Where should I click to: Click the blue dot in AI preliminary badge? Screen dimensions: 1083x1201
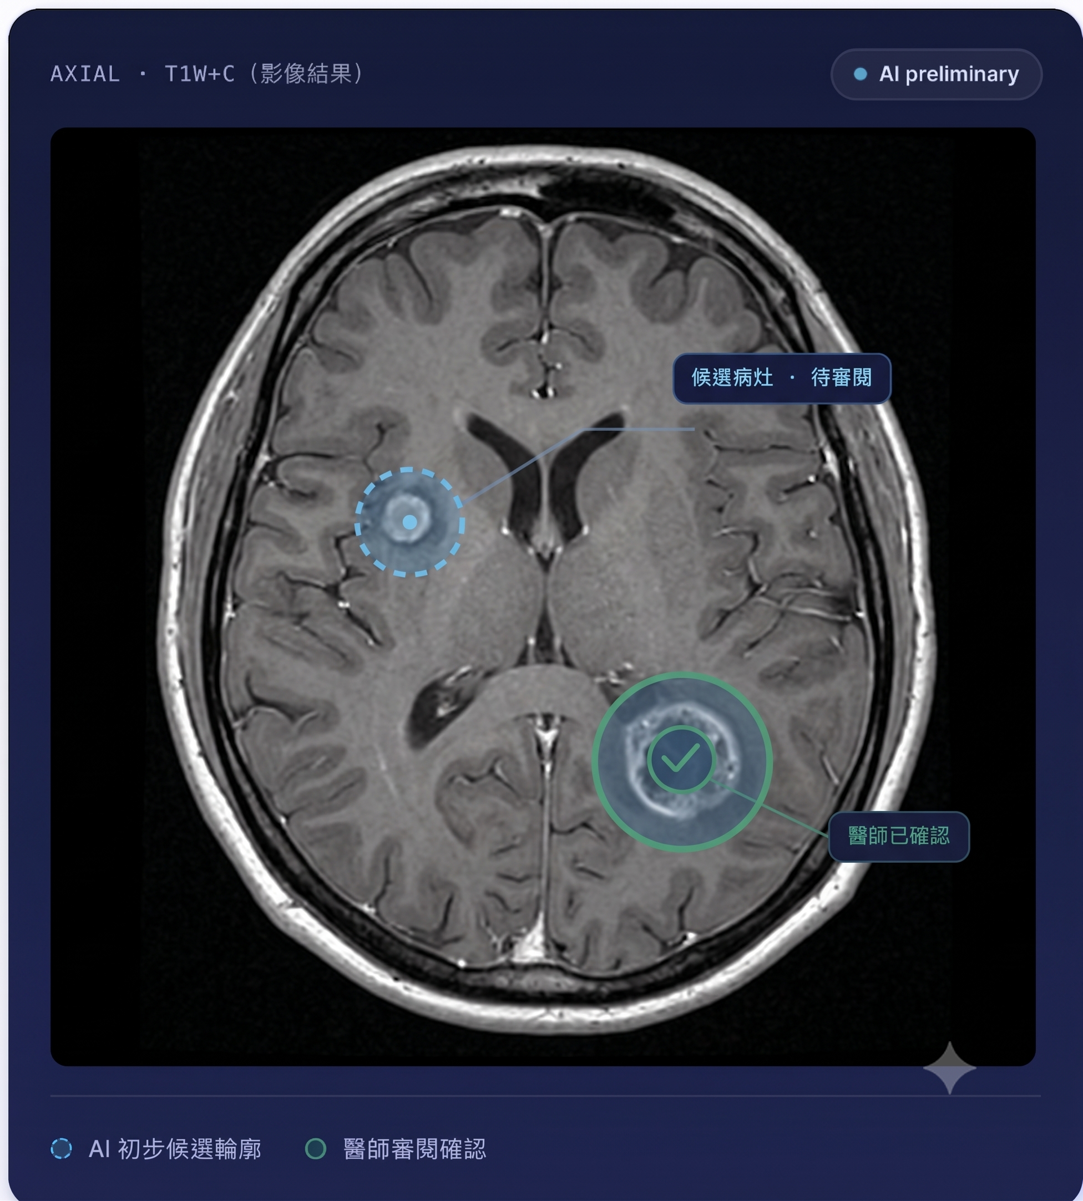pyautogui.click(x=860, y=74)
